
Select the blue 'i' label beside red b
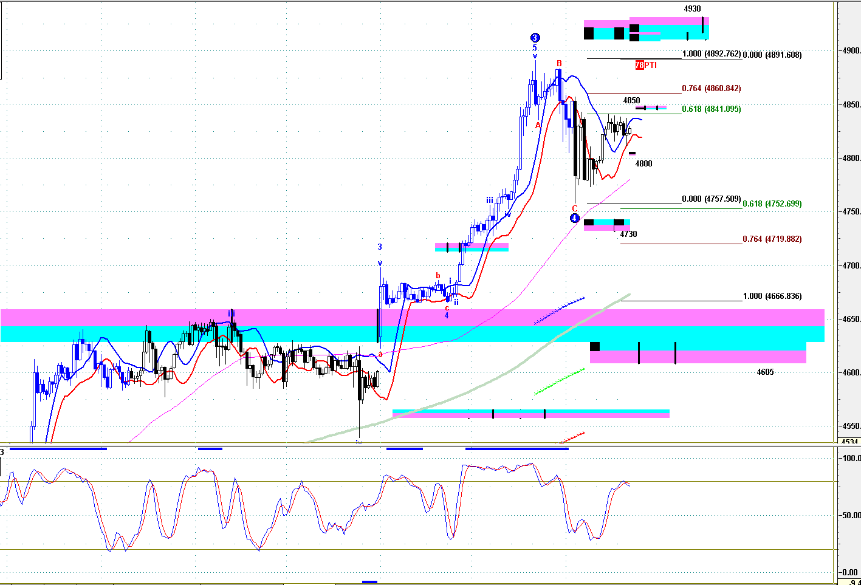pyautogui.click(x=450, y=281)
